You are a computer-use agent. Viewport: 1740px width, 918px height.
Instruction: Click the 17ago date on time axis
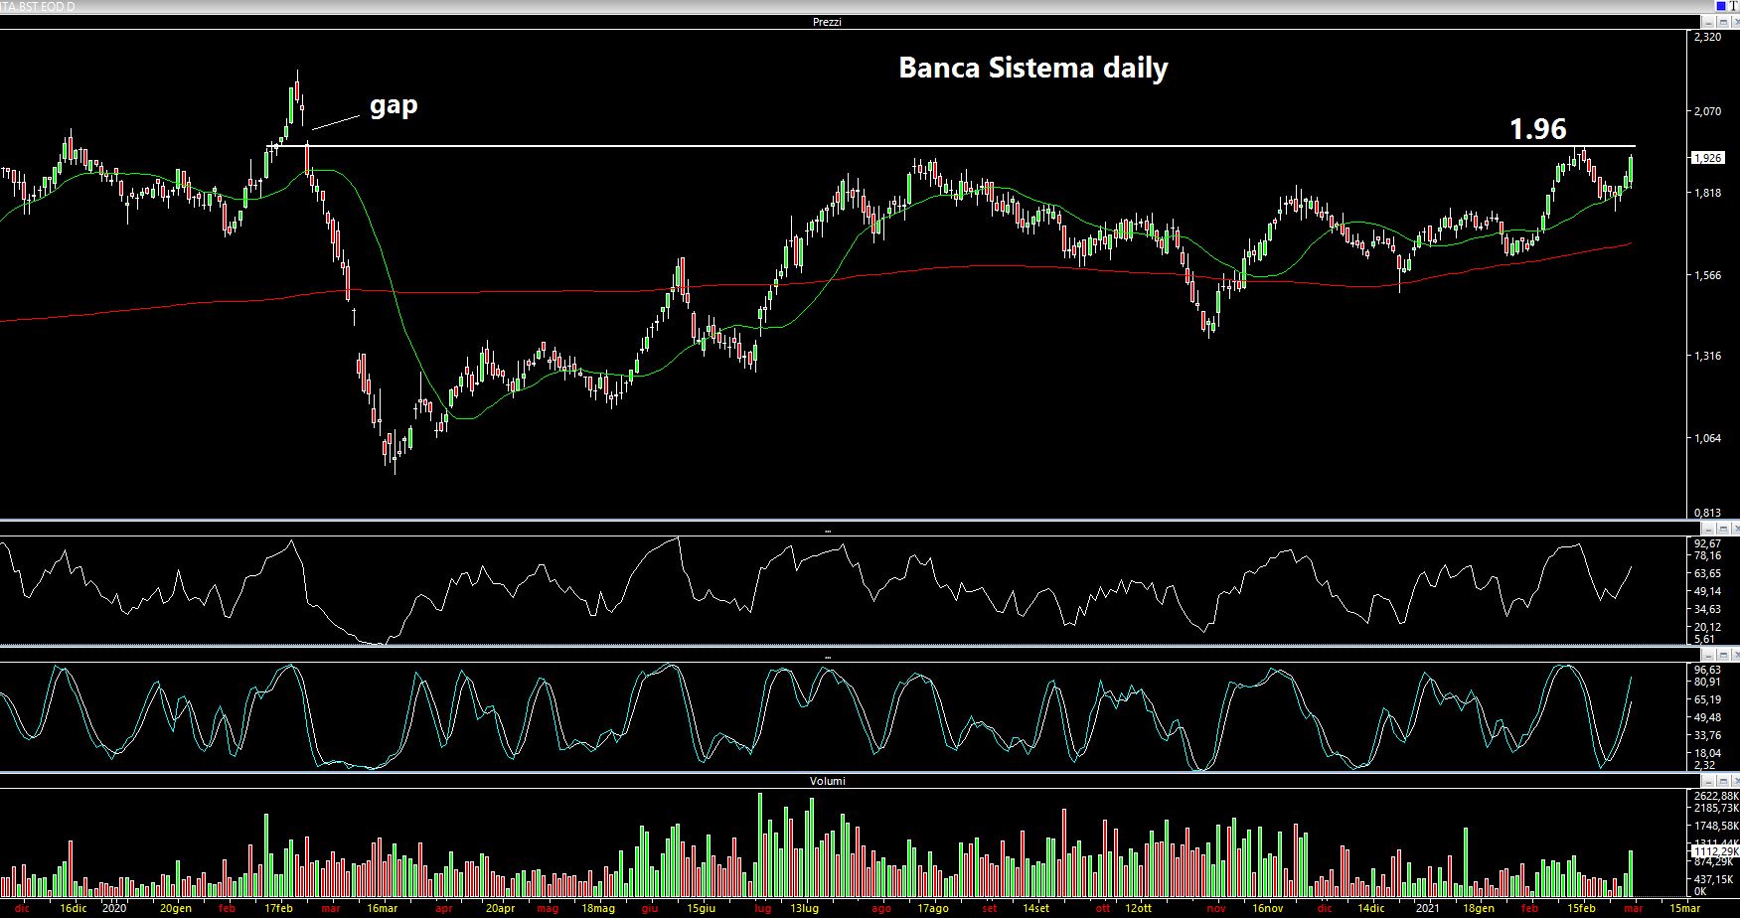pos(933,908)
